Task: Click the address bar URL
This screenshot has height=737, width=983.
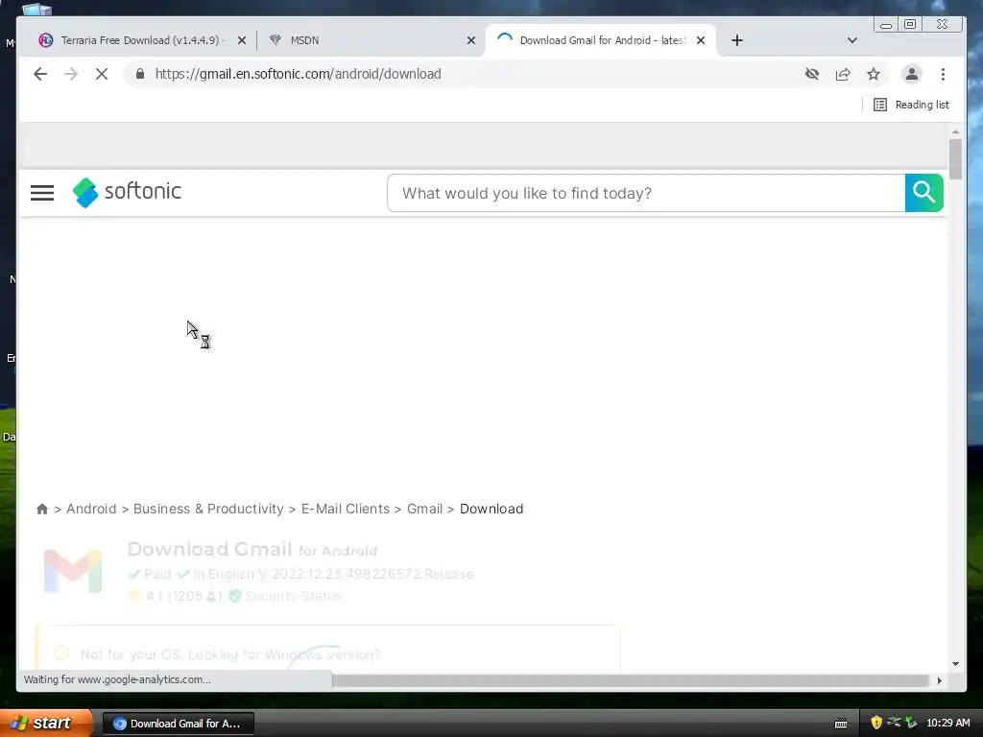Action: pos(298,74)
